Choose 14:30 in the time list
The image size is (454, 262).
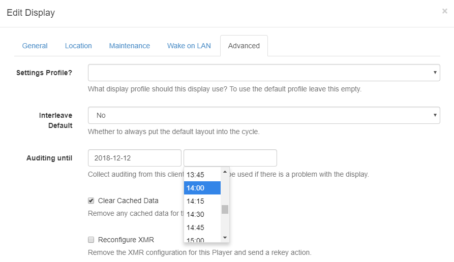pos(202,214)
